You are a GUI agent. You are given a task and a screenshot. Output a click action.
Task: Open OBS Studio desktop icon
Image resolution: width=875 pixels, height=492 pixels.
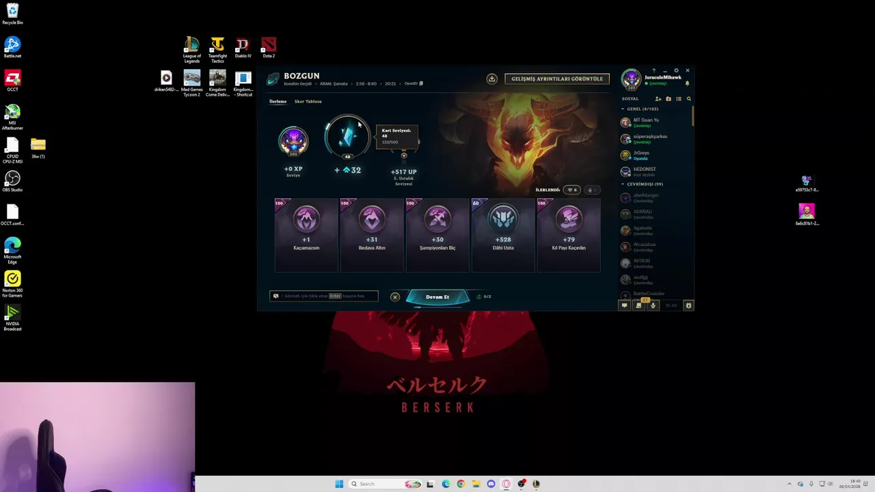point(12,182)
